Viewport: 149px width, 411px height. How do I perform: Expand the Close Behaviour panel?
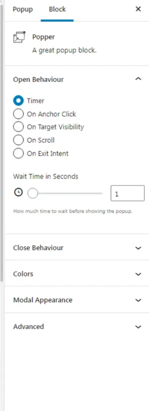coord(77,248)
